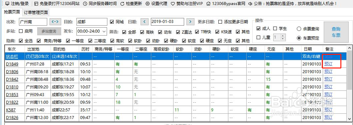Click the 查询车票 button
Image resolution: width=353 pixels, height=125 pixels.
point(336,32)
